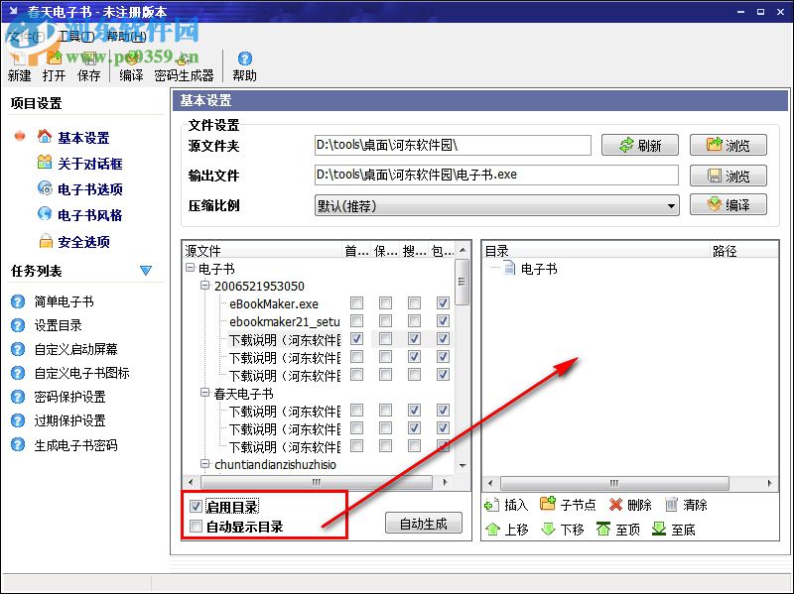Check 搜索 checkbox for ebookmaker21_setu row

tap(414, 320)
